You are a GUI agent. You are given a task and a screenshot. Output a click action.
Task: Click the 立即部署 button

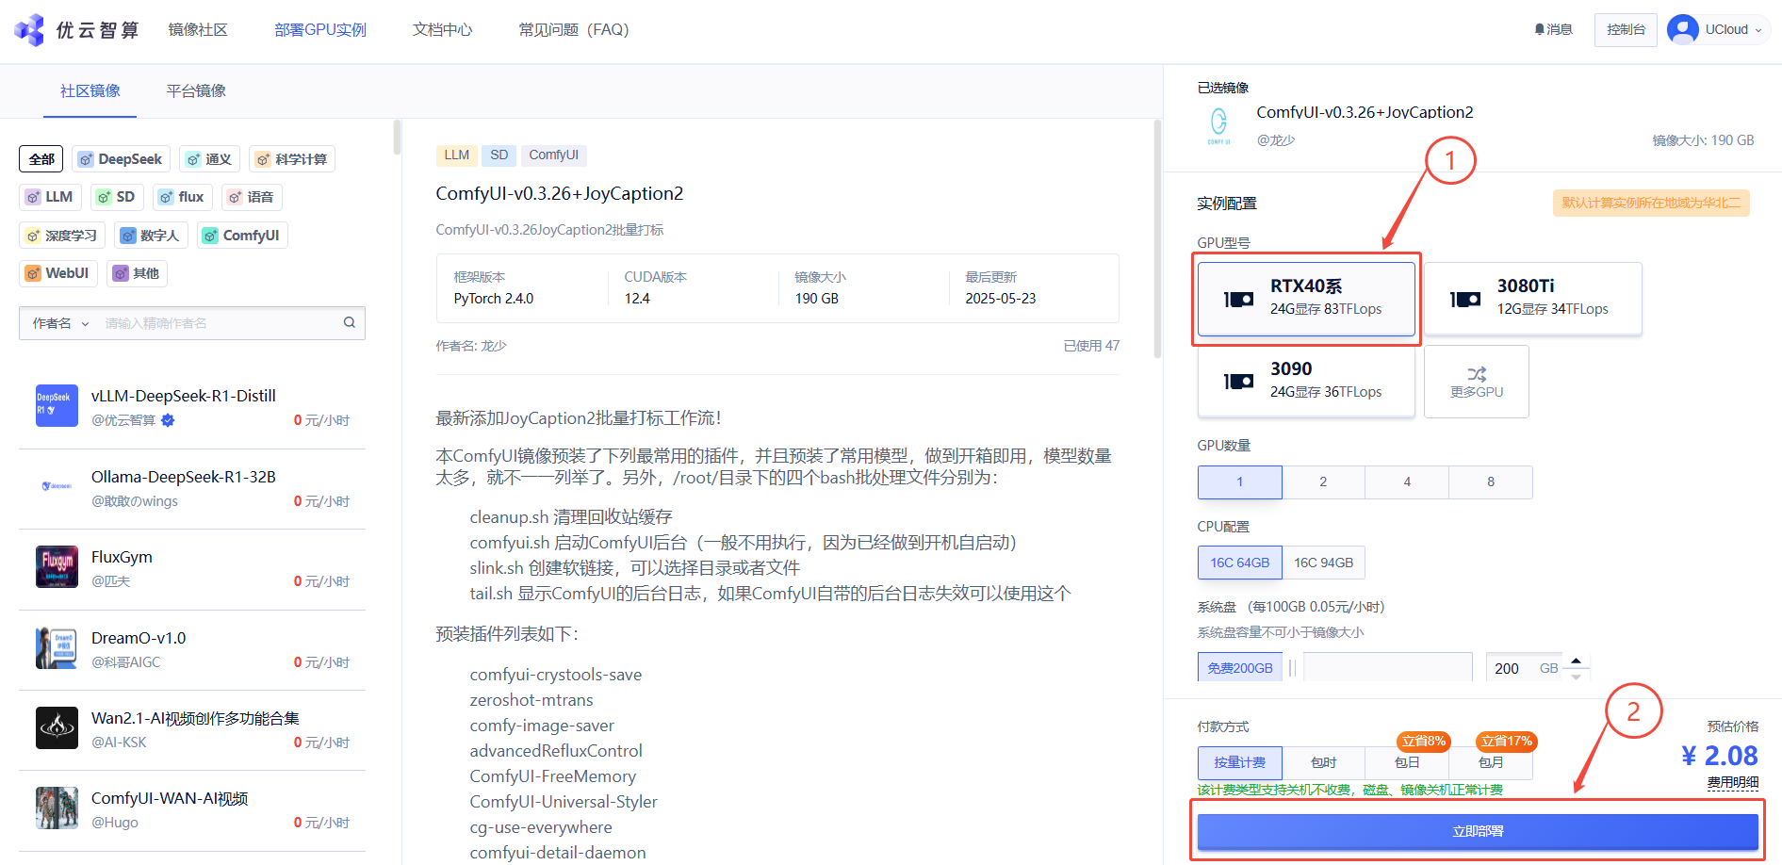(x=1478, y=831)
